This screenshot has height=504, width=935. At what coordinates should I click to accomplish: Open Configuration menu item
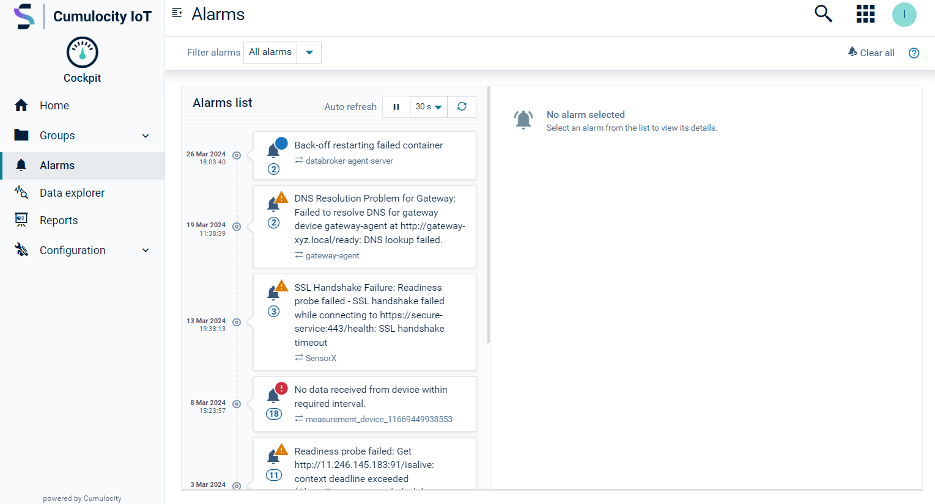[83, 250]
